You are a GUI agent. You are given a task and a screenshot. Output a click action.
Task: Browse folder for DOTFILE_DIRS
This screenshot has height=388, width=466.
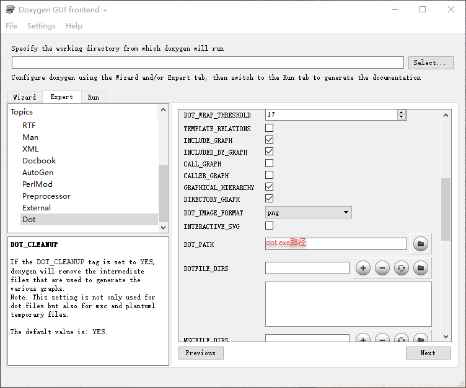421,268
